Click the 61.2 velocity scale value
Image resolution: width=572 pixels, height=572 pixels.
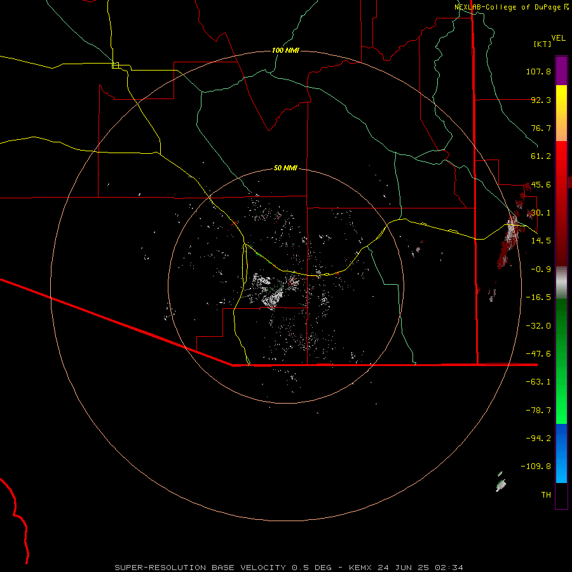pos(541,156)
